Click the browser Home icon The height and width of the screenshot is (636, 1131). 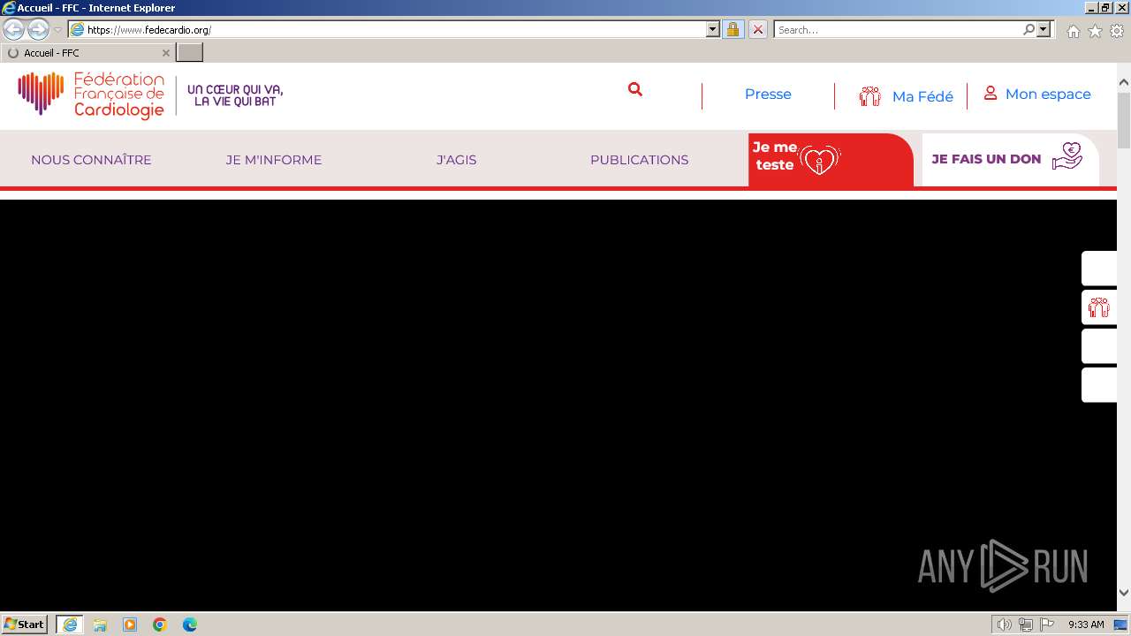(1073, 31)
